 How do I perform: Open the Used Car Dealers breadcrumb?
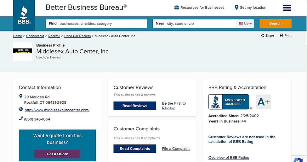click(x=77, y=36)
